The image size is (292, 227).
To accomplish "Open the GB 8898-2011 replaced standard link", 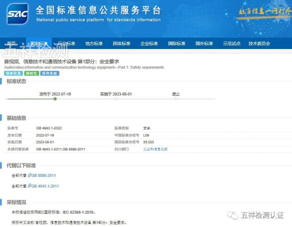I will point(44,175).
